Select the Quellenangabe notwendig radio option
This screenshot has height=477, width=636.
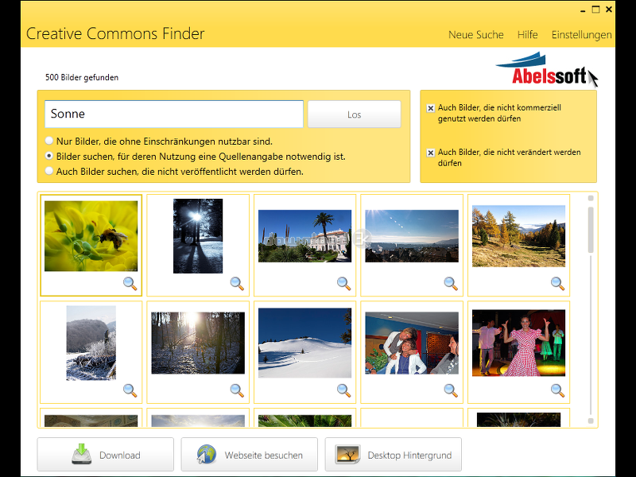pos(49,156)
